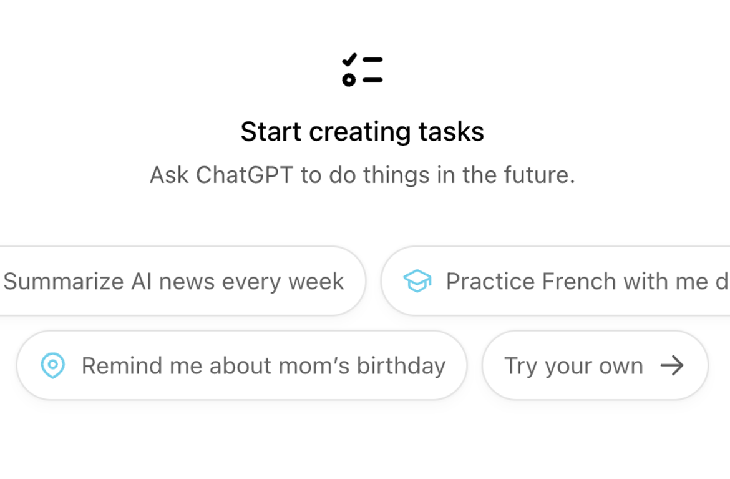Click the location pin icon on the birthday reminder
Image resolution: width=730 pixels, height=479 pixels.
tap(53, 366)
